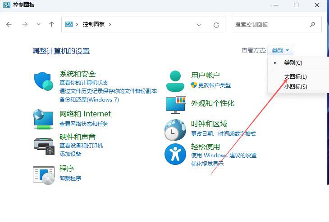The width and height of the screenshot is (329, 222).
Task: Open the 系统和安全 category
Action: coord(78,74)
